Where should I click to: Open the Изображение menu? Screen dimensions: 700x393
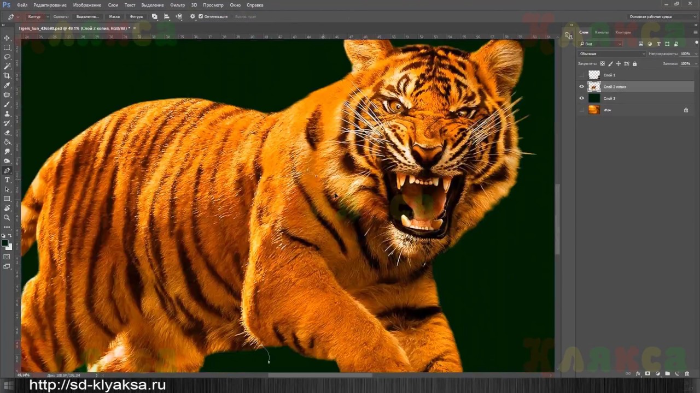[x=87, y=5]
